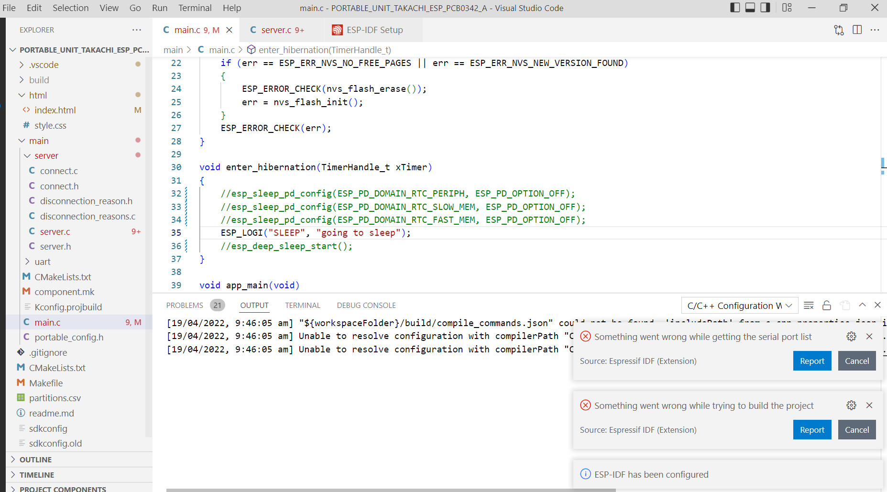This screenshot has height=492, width=887.
Task: Open the PROBLEMS panel tab
Action: 185,305
